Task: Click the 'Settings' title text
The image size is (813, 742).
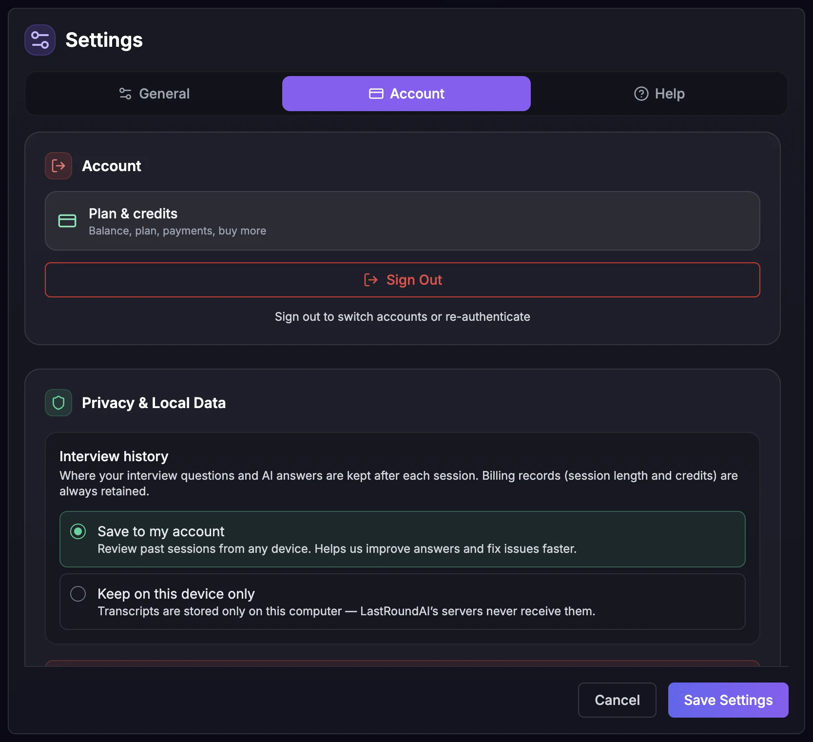Action: 104,40
